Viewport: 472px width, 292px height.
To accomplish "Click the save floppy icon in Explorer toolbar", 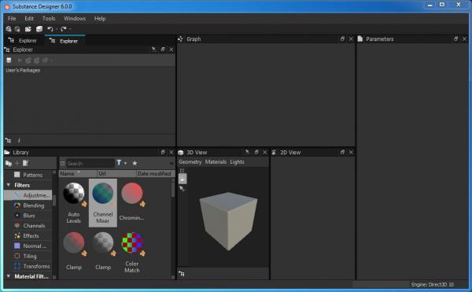I will coord(9,60).
